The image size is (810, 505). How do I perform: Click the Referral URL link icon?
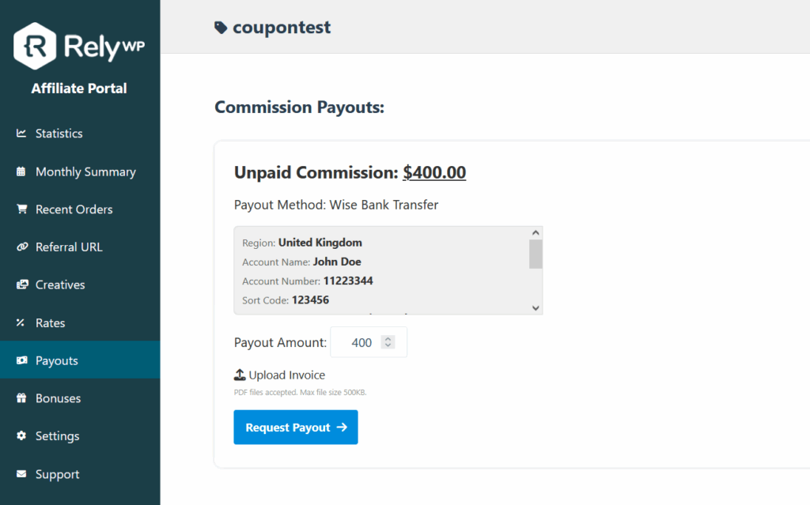coord(21,247)
